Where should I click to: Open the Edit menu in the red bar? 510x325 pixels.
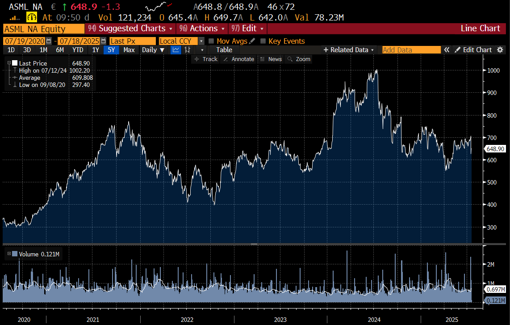[x=247, y=29]
